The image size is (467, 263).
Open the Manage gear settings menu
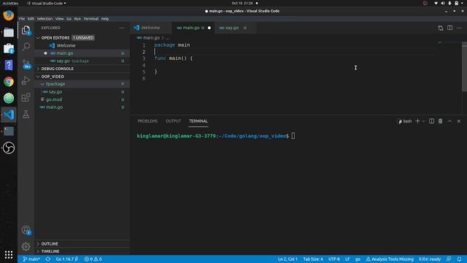pyautogui.click(x=26, y=247)
